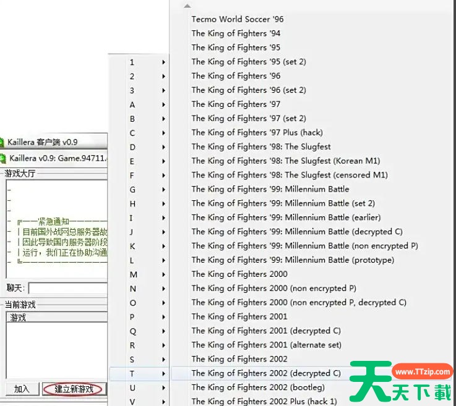This screenshot has width=456, height=406.
Task: Open games starting with S
Action: (x=139, y=360)
